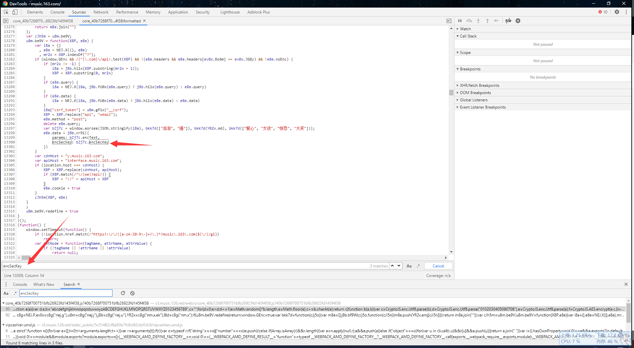Image resolution: width=634 pixels, height=348 pixels.
Task: Open the drawer more tools menu
Action: [x=6, y=284]
